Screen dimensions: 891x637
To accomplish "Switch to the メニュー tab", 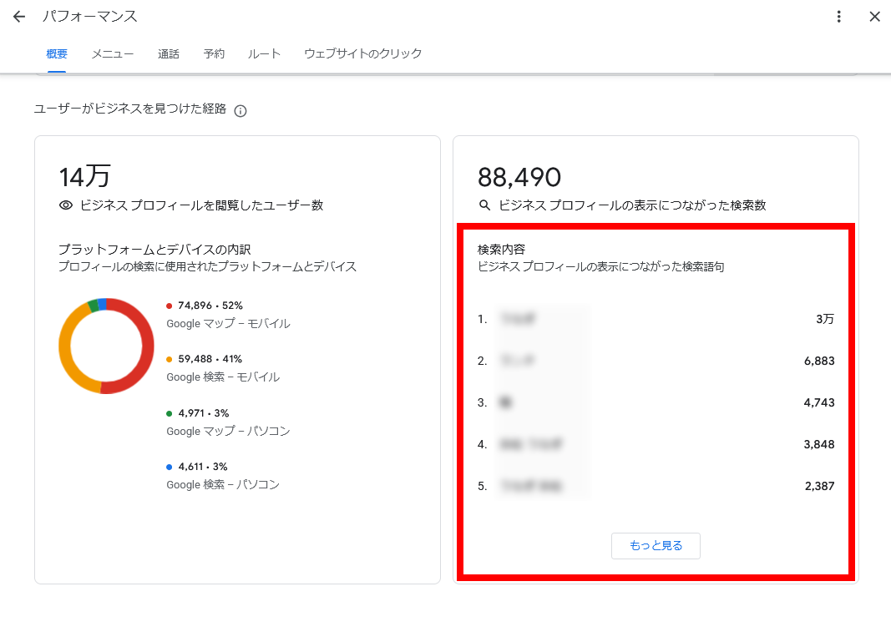I will (x=113, y=54).
